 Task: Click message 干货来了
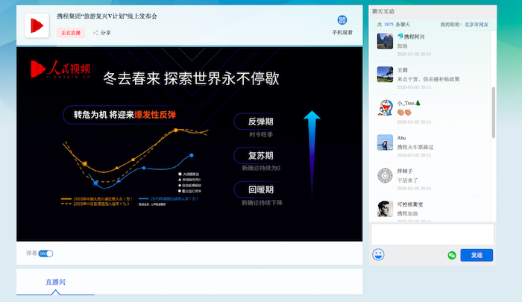pos(407,180)
